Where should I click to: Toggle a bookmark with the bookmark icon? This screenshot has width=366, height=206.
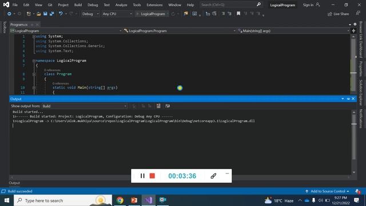tap(238, 14)
